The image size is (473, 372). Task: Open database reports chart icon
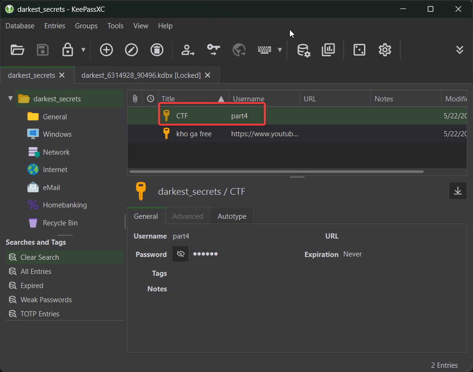(x=328, y=50)
